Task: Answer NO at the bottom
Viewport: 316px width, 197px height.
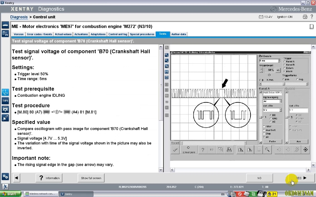Action: pyautogui.click(x=259, y=178)
